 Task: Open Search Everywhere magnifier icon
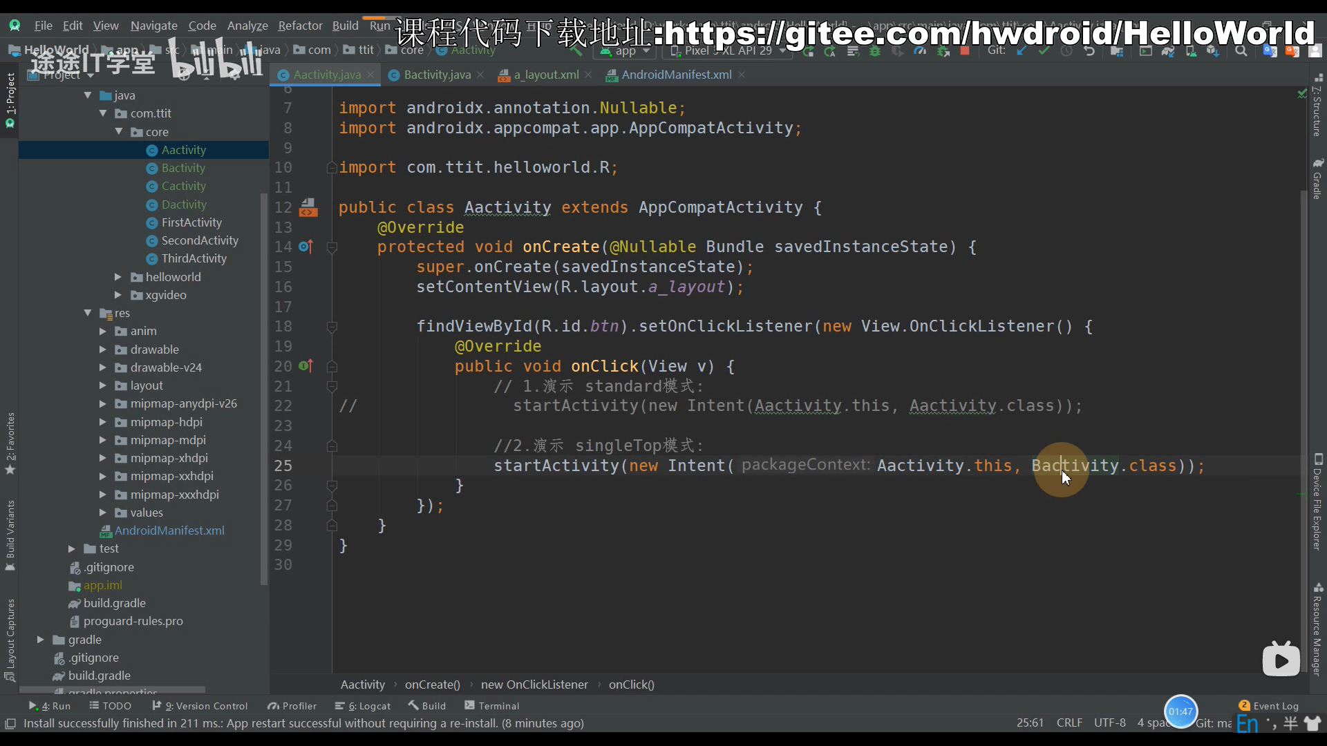[1241, 50]
